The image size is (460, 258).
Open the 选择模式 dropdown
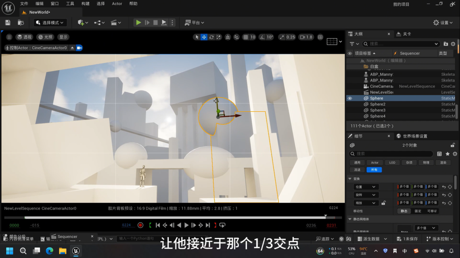pos(50,23)
